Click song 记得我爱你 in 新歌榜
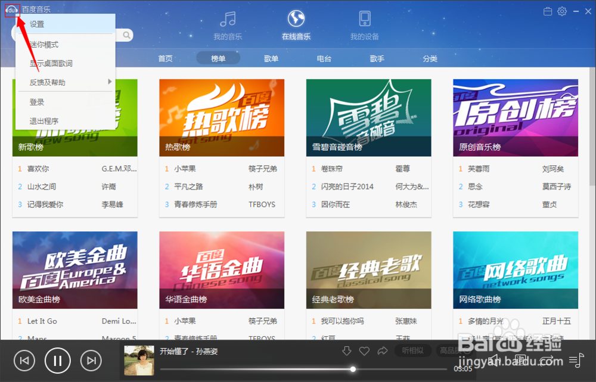Viewport: 596px width, 382px height. (45, 204)
